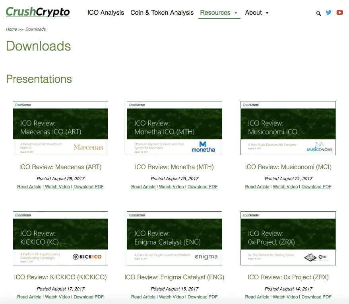Screen dimensions: 349x304
Task: Click the text Posted August 17, 2017
Action: pyautogui.click(x=60, y=289)
